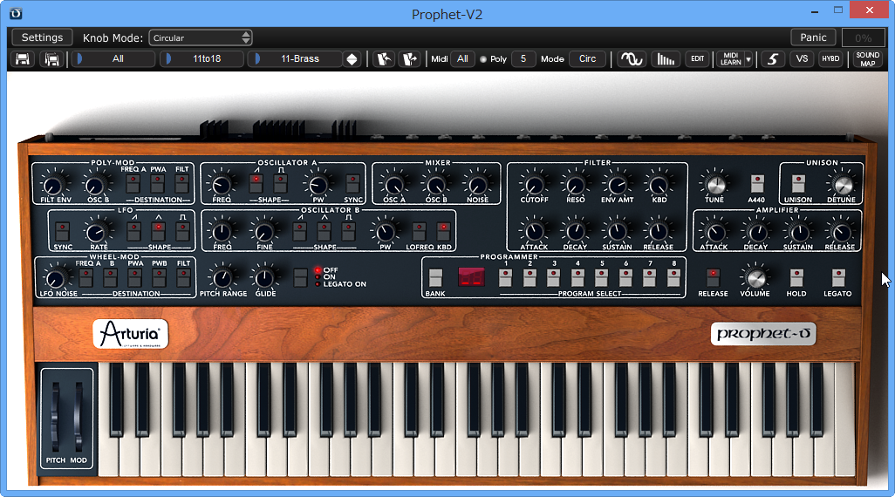
Task: Switch to the HYBD hybrid view
Action: point(830,58)
